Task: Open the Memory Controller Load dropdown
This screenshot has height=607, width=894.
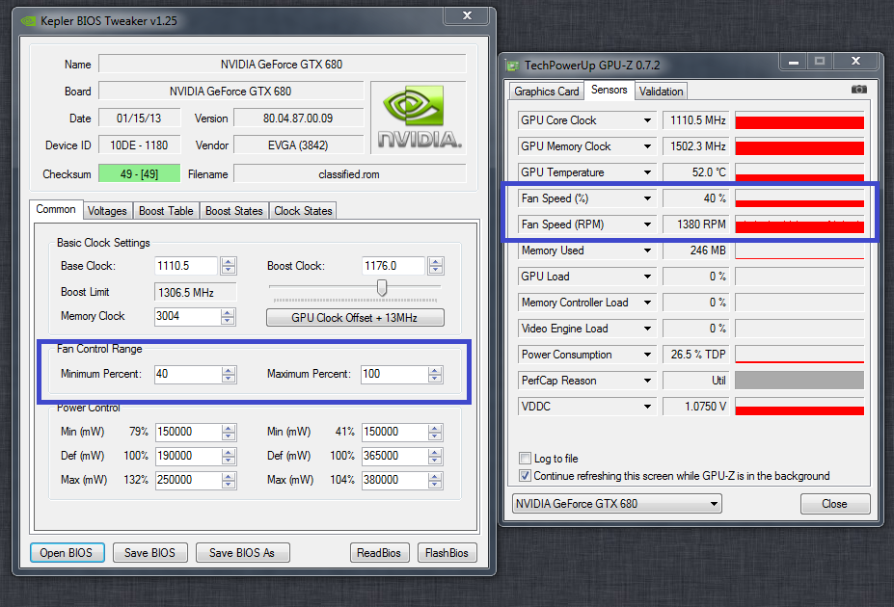Action: pyautogui.click(x=647, y=303)
